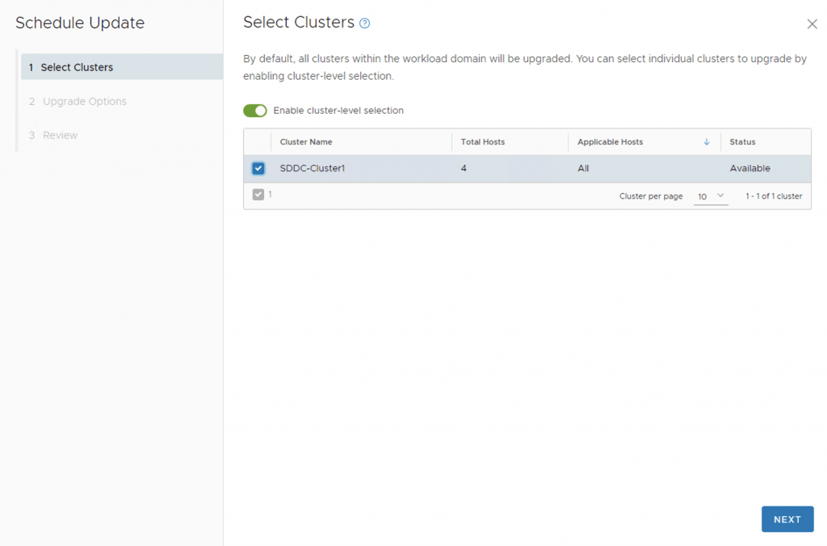Sort by the Total Hosts column header
Screen dimensions: 827x546
pos(483,142)
